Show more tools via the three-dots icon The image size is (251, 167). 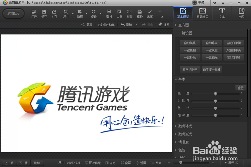coord(159,11)
